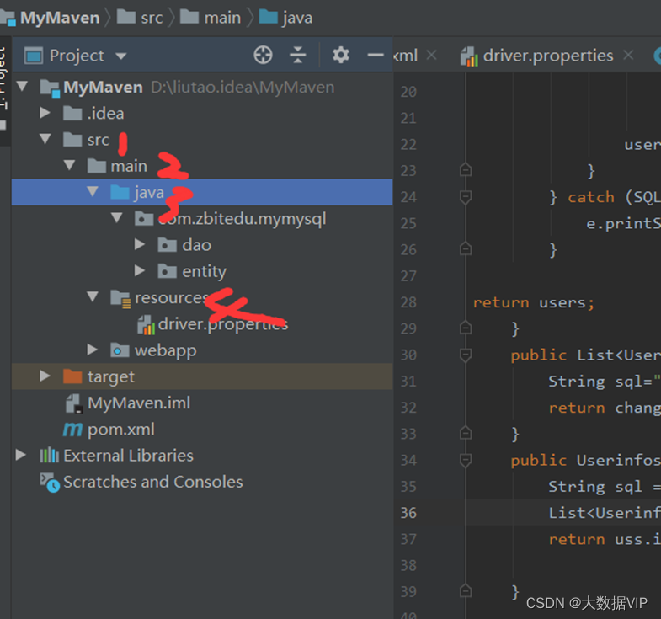Select the MyMaven.iml file icon

pyautogui.click(x=74, y=403)
